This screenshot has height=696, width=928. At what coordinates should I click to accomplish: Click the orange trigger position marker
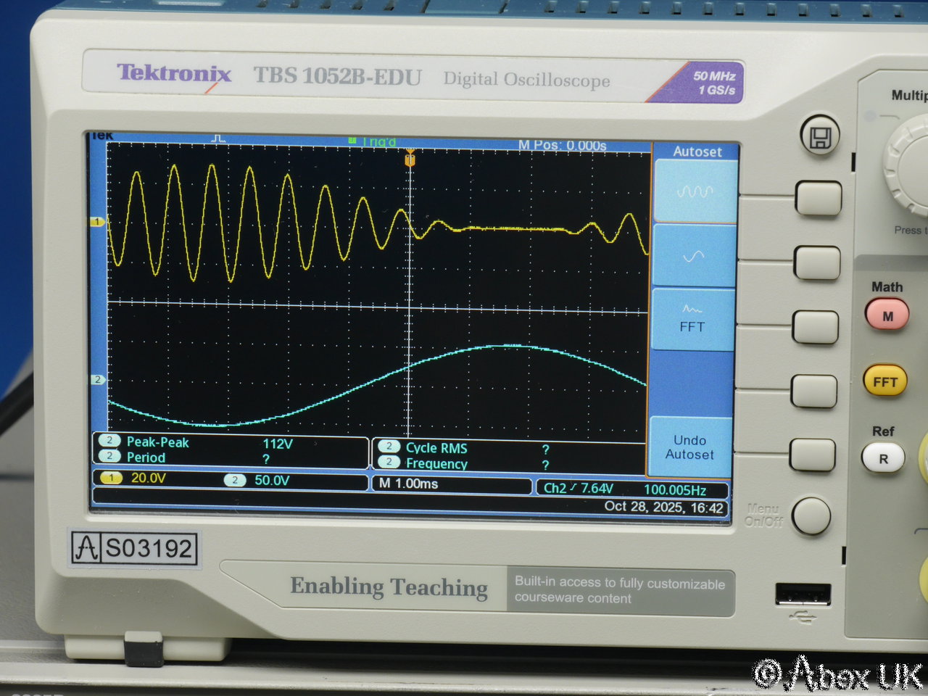coord(410,159)
